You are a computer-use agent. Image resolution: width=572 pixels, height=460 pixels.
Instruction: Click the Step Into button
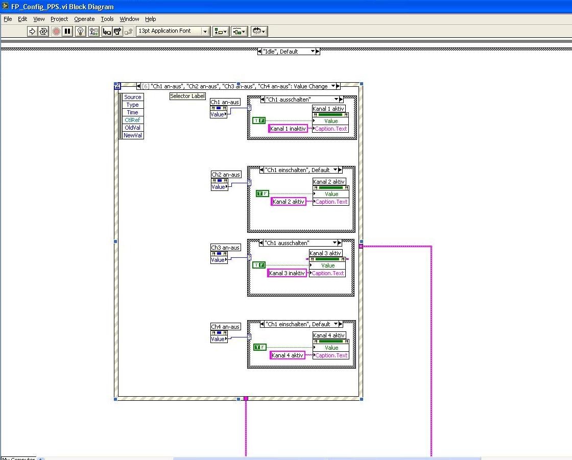click(x=107, y=31)
